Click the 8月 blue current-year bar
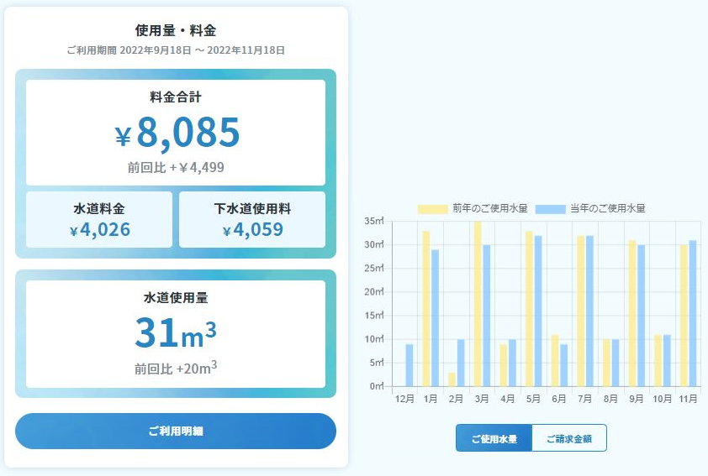The width and height of the screenshot is (708, 476). [x=616, y=363]
